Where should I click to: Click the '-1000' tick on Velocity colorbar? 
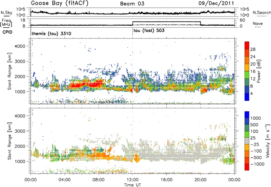257,164
